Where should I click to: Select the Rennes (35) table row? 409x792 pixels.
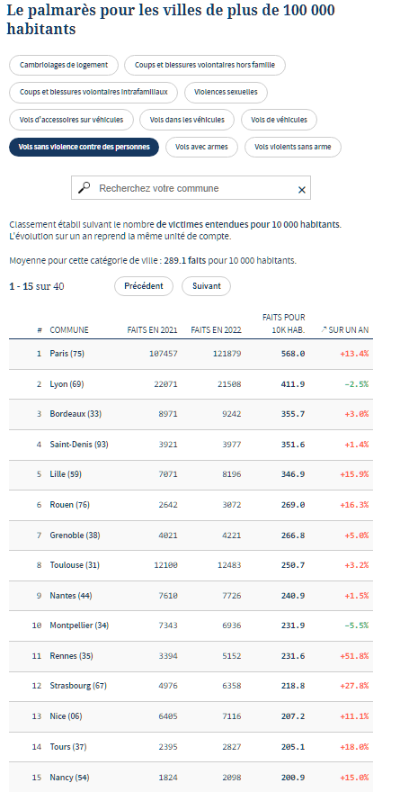[191, 656]
